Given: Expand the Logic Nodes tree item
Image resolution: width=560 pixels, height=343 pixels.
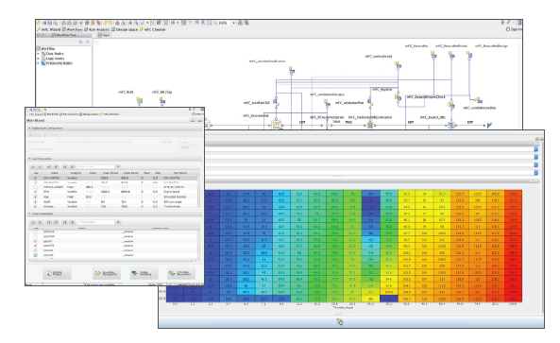Looking at the screenshot, I should (x=38, y=59).
